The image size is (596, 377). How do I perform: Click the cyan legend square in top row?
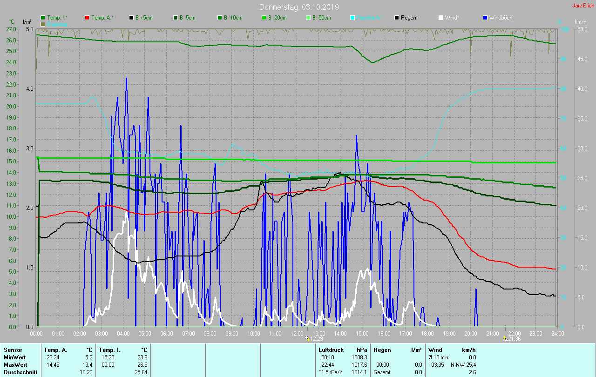point(352,18)
